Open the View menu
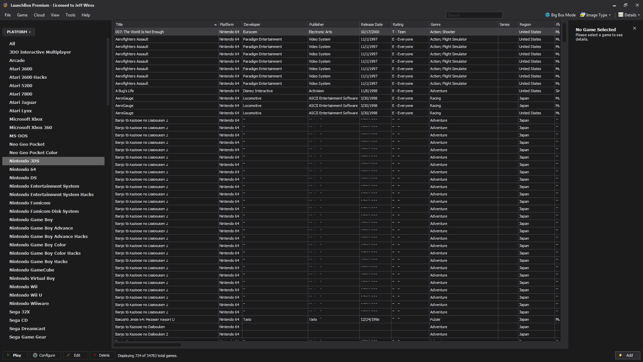Screen dimensions: 643x362 point(55,15)
